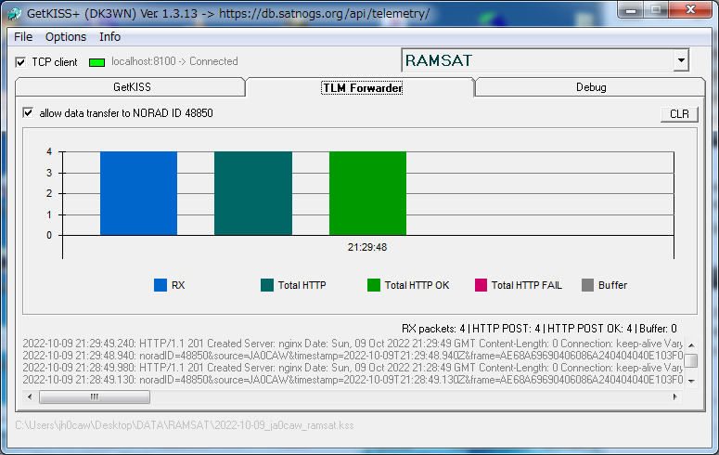
Task: Switch to the GetKISS tab
Action: (x=131, y=86)
